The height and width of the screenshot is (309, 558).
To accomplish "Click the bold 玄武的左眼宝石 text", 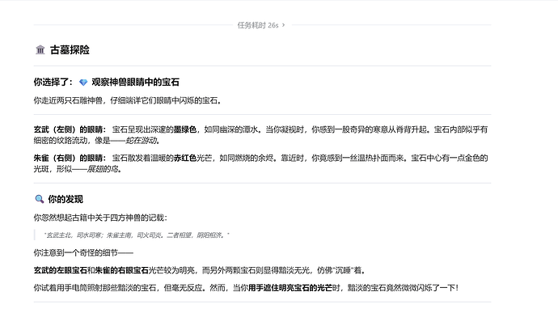I will tap(61, 270).
